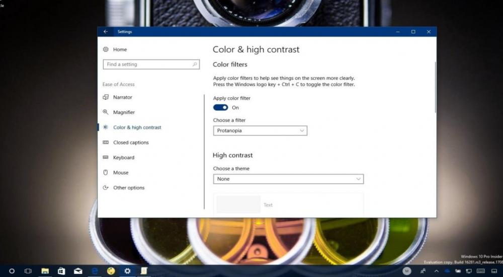Click the Magnifier icon in sidebar
Viewport: 503px width, 277px height.
click(106, 112)
